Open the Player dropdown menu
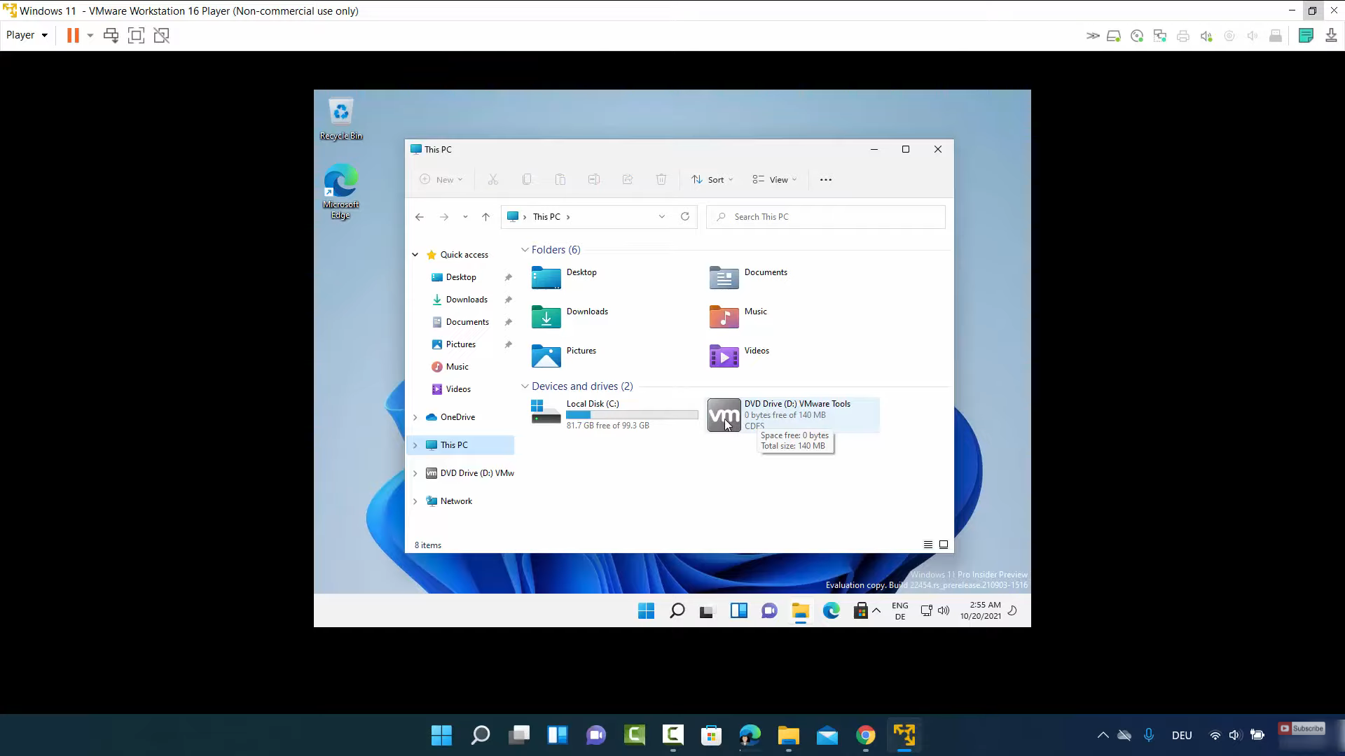The width and height of the screenshot is (1345, 756). [27, 35]
